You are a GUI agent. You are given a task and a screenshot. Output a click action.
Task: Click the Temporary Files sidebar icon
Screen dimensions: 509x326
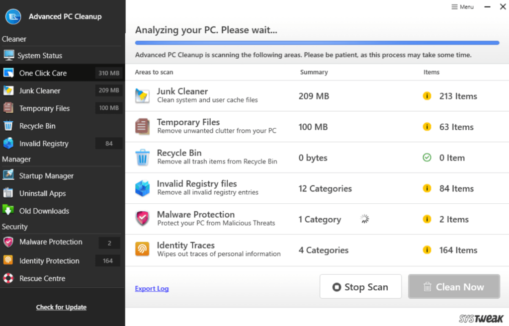(x=8, y=108)
